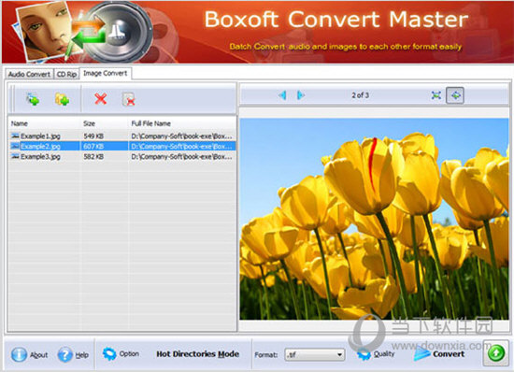This screenshot has width=514, height=372.
Task: Switch to the Audio Convert tab
Action: click(x=30, y=75)
